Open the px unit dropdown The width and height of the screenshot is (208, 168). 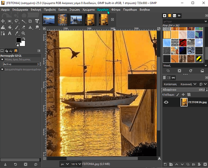[65, 164]
